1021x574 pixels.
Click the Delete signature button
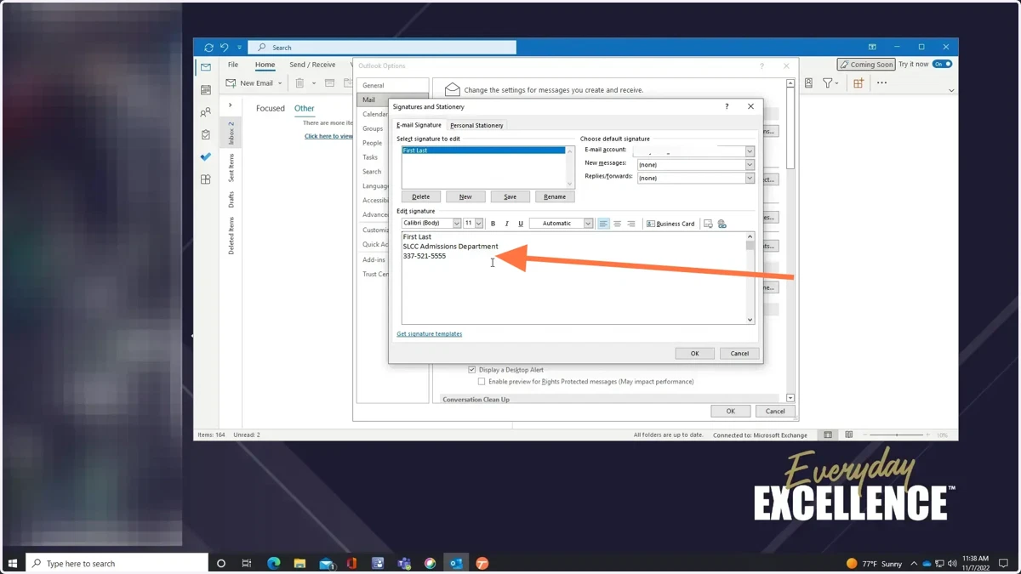coord(421,196)
